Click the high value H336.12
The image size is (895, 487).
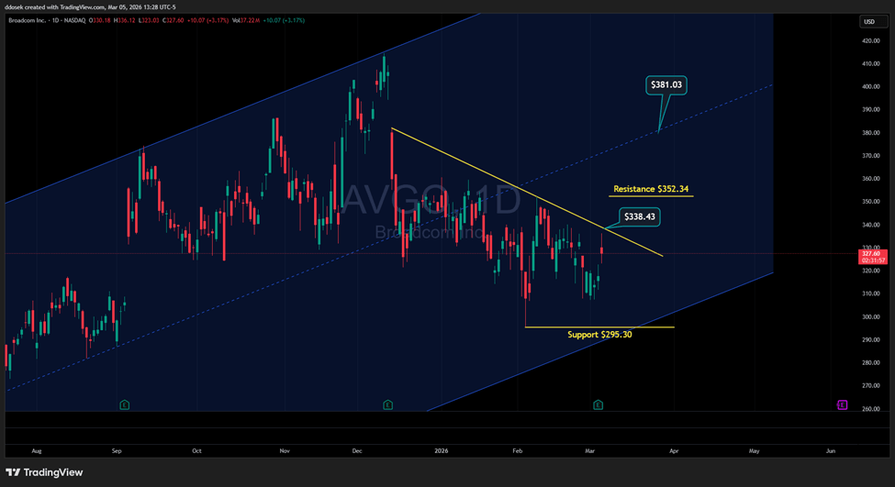pos(125,20)
